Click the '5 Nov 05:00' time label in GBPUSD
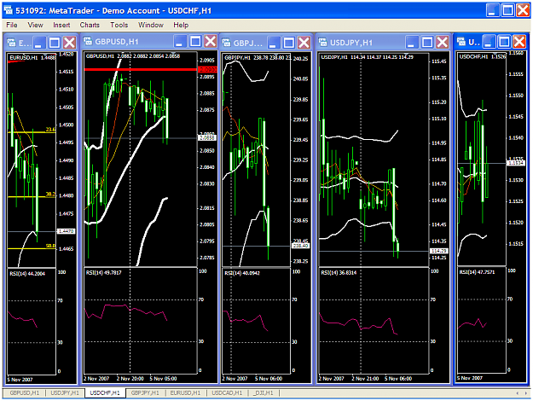This screenshot has height=401, width=533. tap(163, 379)
